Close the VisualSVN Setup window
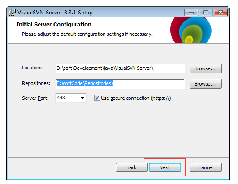 [x=221, y=12]
